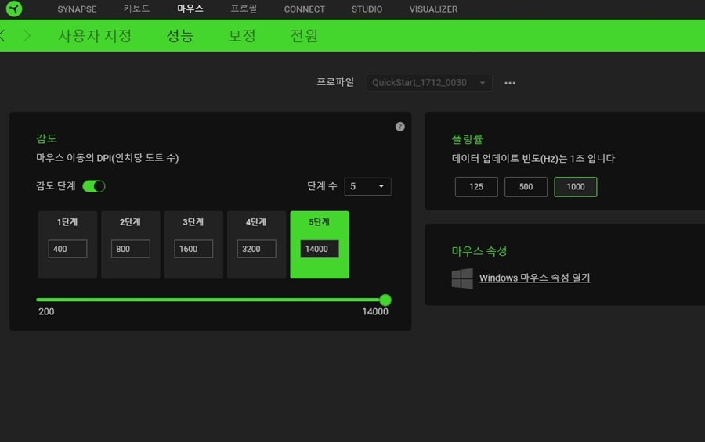Open the STUDIO top menu

click(367, 9)
